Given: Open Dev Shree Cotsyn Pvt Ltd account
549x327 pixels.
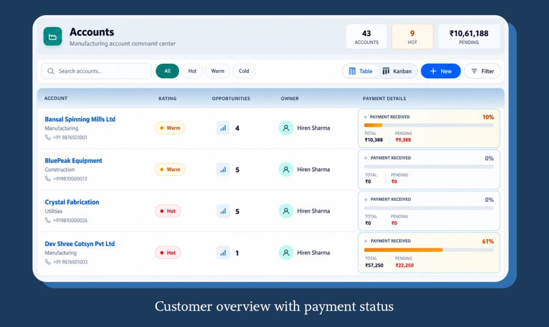Looking at the screenshot, I should [x=79, y=244].
